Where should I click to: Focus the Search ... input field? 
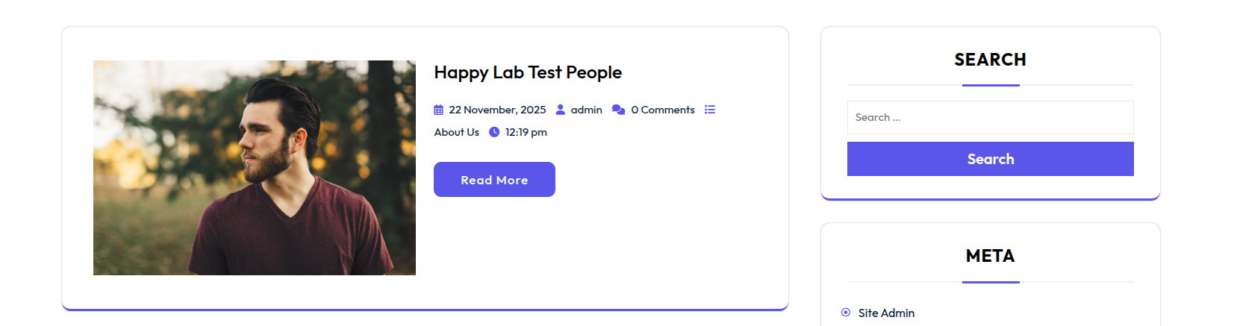[990, 118]
